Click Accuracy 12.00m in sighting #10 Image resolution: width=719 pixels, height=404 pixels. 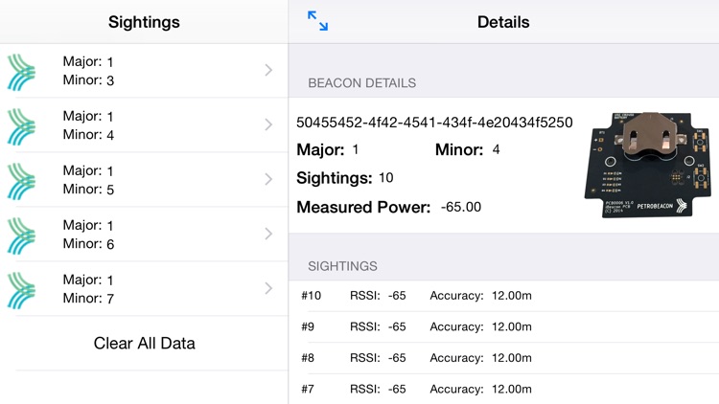coord(480,296)
